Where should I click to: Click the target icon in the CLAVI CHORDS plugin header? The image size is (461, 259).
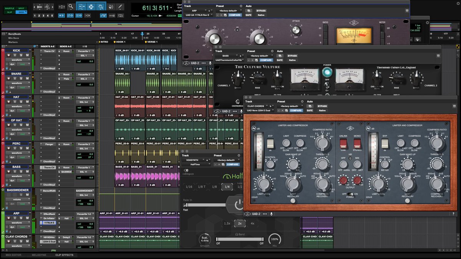click(x=454, y=106)
